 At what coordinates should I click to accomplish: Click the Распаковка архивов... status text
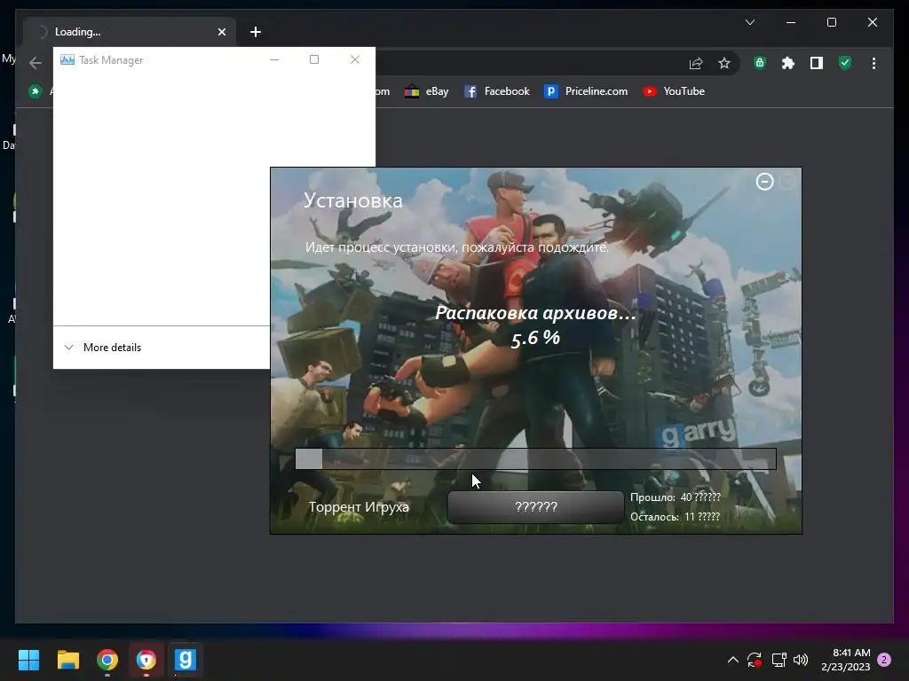535,313
